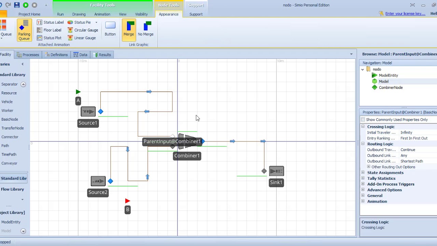The height and width of the screenshot is (246, 437).
Task: Switch to the Data view tab
Action: tap(80, 55)
